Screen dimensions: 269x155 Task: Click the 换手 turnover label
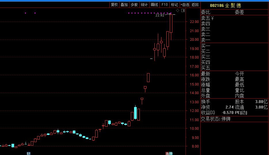click(x=205, y=102)
